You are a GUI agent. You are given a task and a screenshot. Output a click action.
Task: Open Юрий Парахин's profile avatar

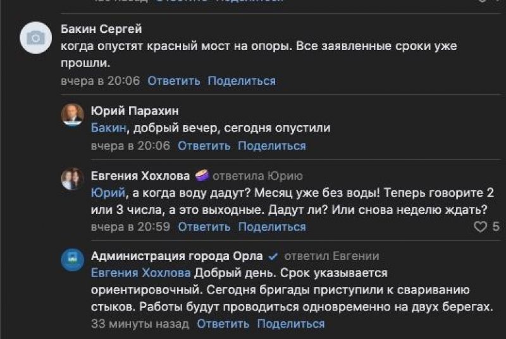(73, 115)
